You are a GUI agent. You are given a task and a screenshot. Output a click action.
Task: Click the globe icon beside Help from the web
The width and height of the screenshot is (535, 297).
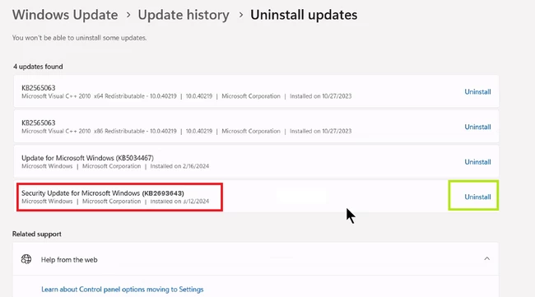(26, 259)
